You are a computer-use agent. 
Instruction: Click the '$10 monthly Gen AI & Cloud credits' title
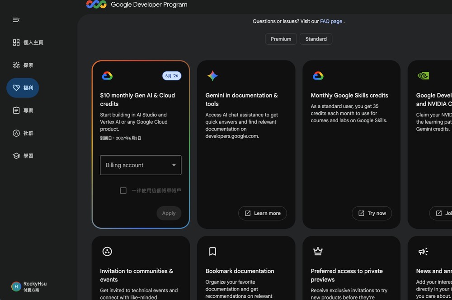coord(137,100)
